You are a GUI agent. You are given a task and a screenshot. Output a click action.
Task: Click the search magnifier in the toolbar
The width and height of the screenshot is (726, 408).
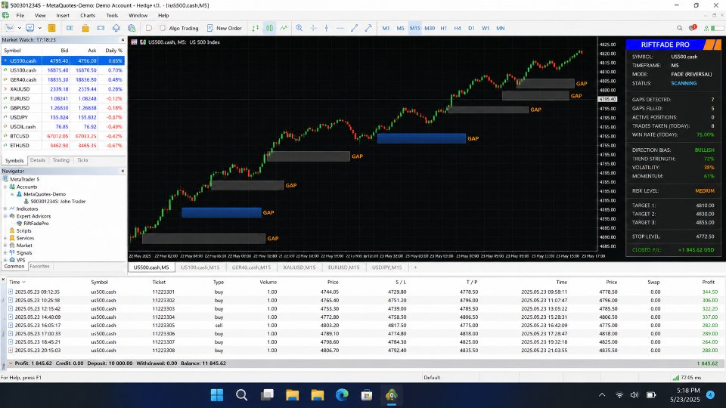pos(679,28)
